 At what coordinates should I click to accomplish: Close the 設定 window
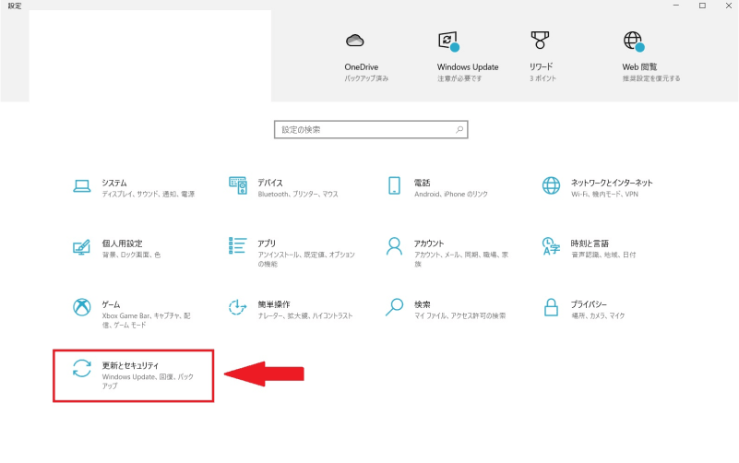click(x=728, y=6)
